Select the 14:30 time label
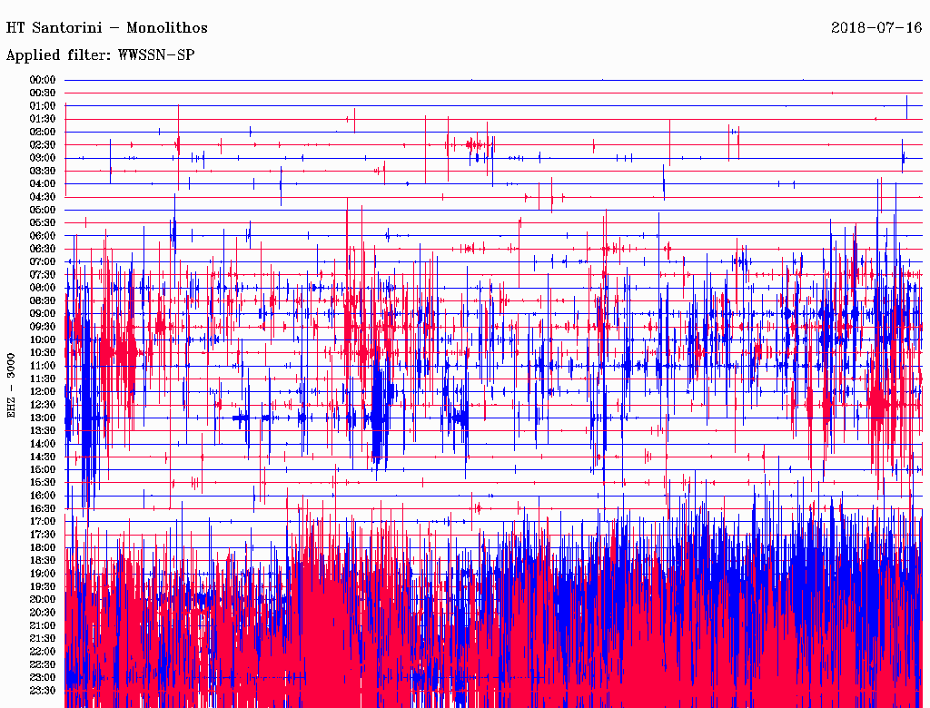930x708 pixels. (42, 457)
